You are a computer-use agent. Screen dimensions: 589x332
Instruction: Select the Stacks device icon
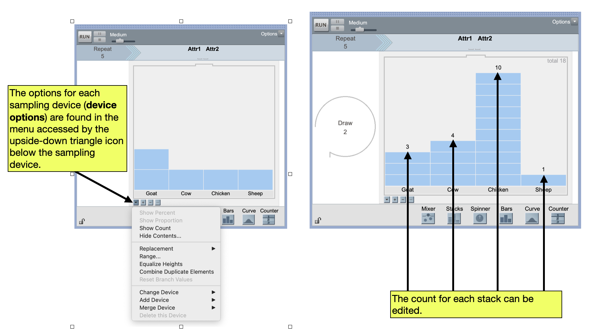454,218
